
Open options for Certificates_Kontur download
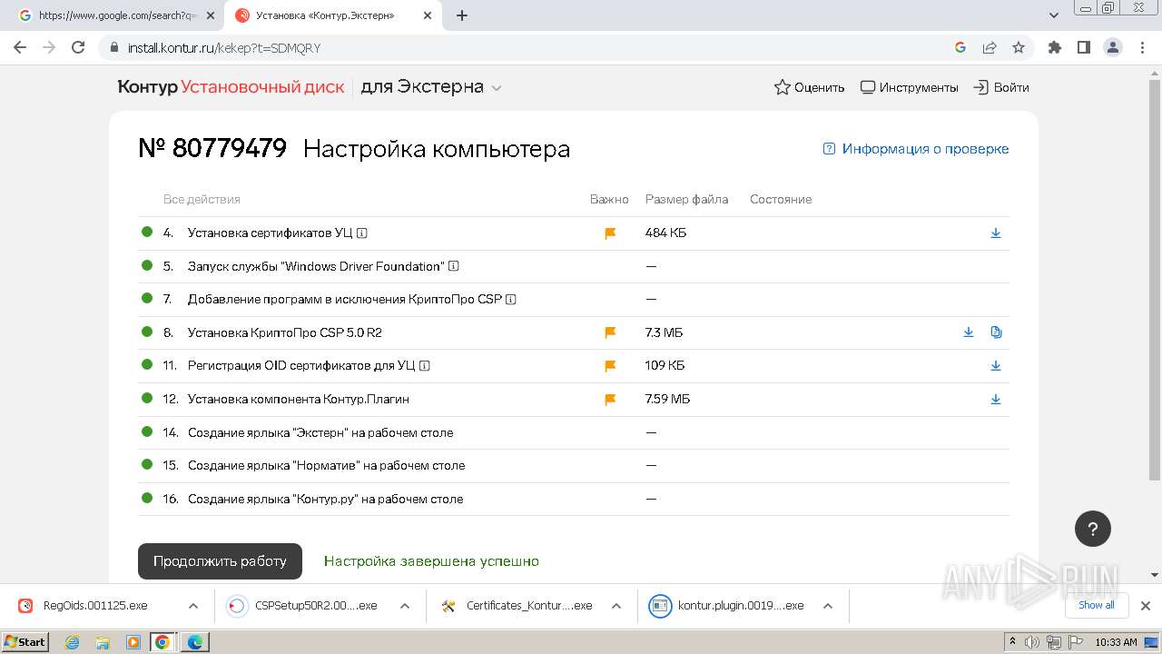tap(616, 606)
